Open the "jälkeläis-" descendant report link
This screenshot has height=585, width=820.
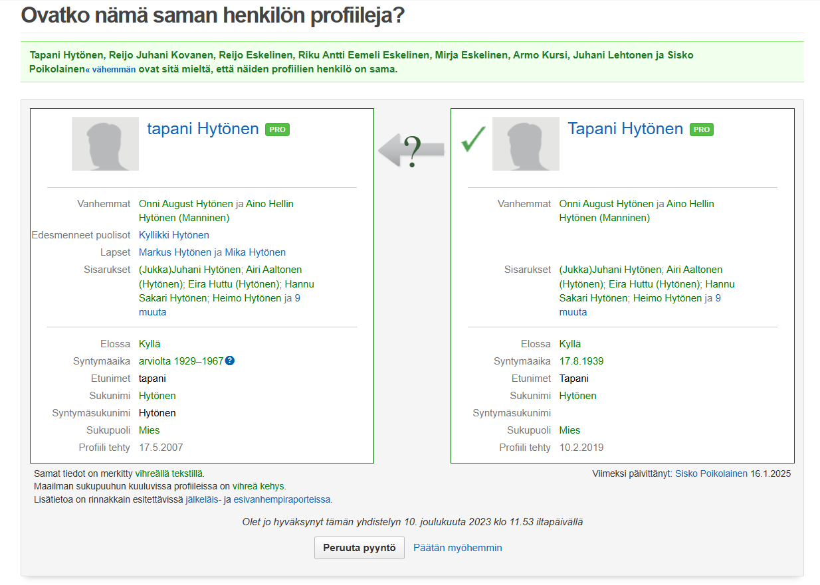click(x=203, y=499)
